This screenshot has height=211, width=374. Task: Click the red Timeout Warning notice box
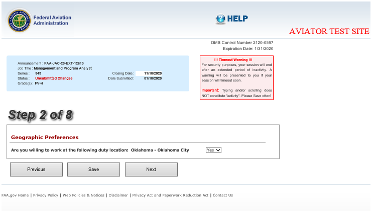[x=236, y=77]
